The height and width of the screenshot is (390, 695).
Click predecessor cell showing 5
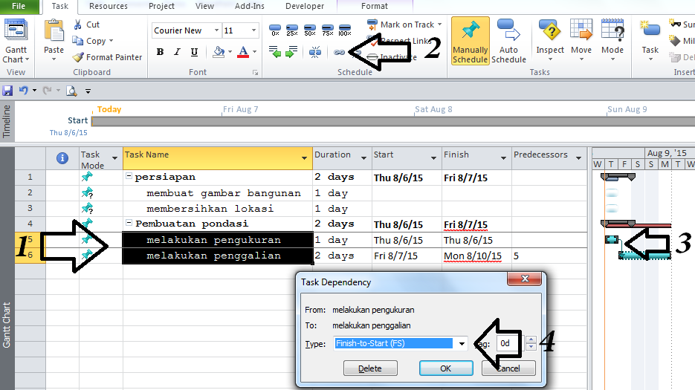click(549, 256)
